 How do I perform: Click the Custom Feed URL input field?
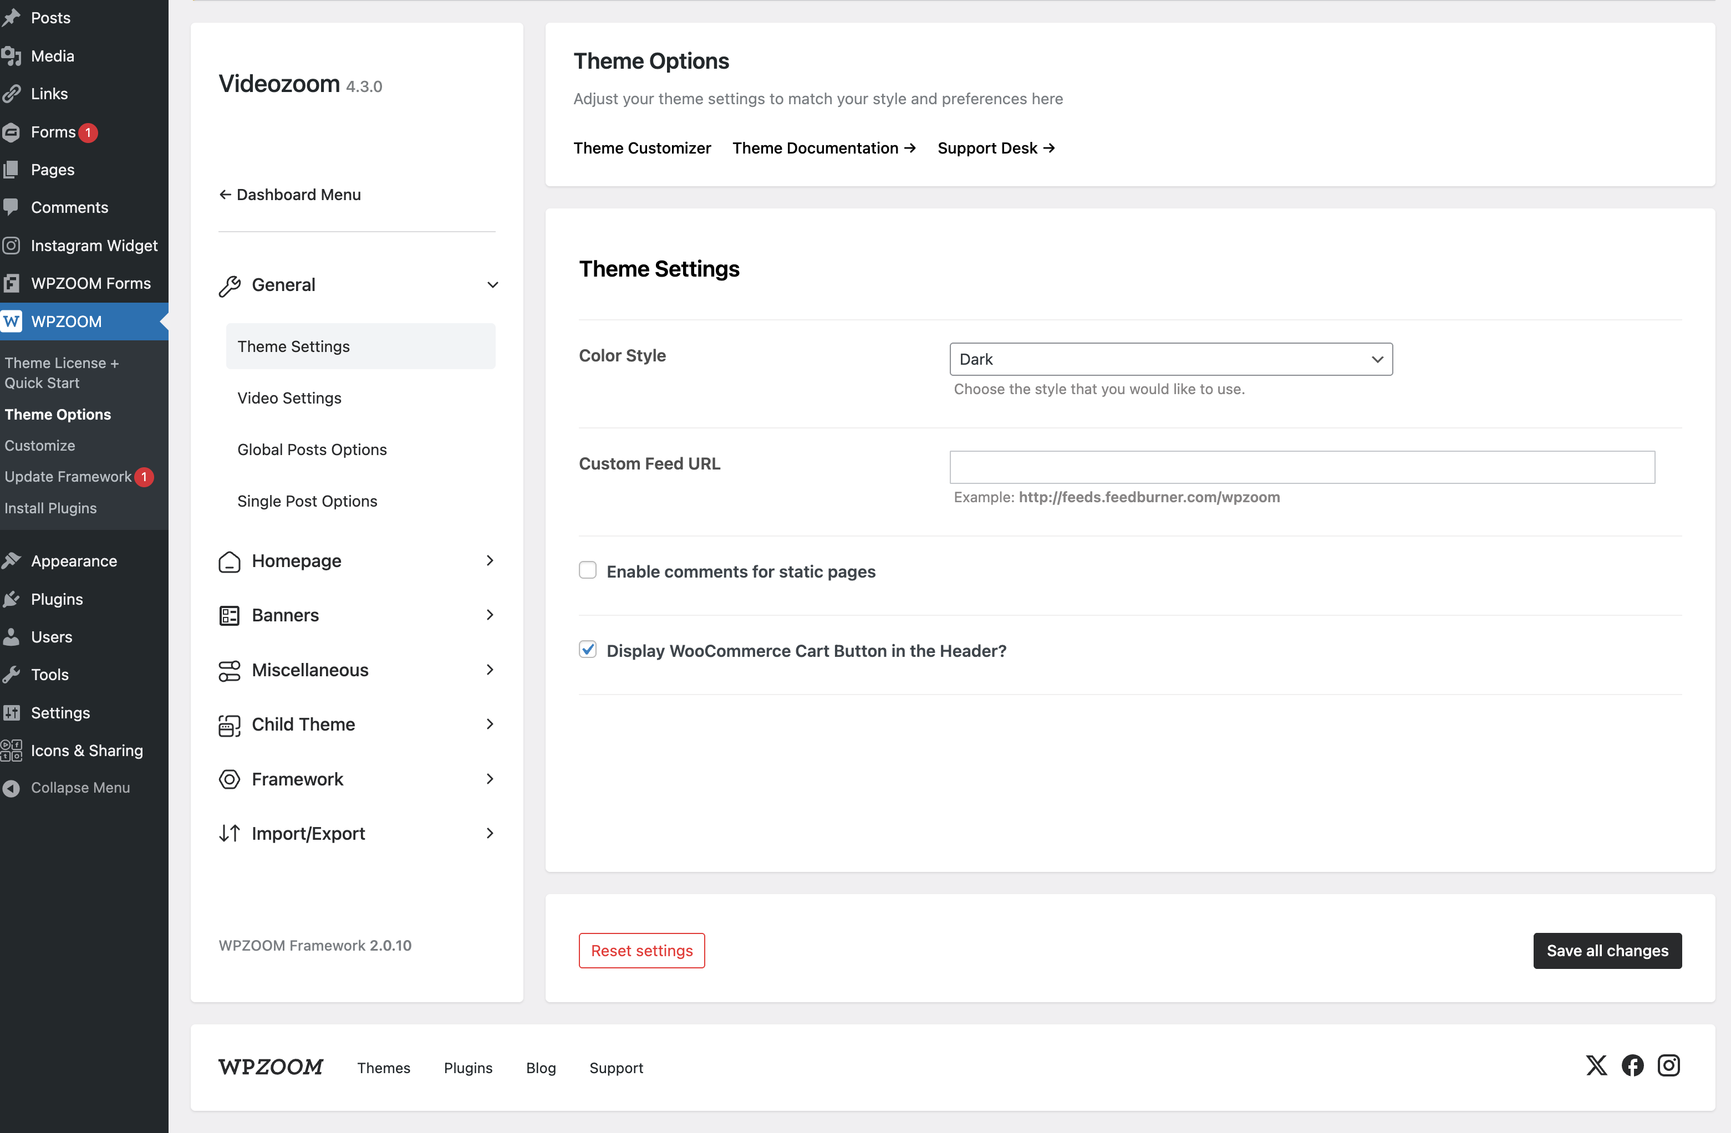click(x=1301, y=467)
